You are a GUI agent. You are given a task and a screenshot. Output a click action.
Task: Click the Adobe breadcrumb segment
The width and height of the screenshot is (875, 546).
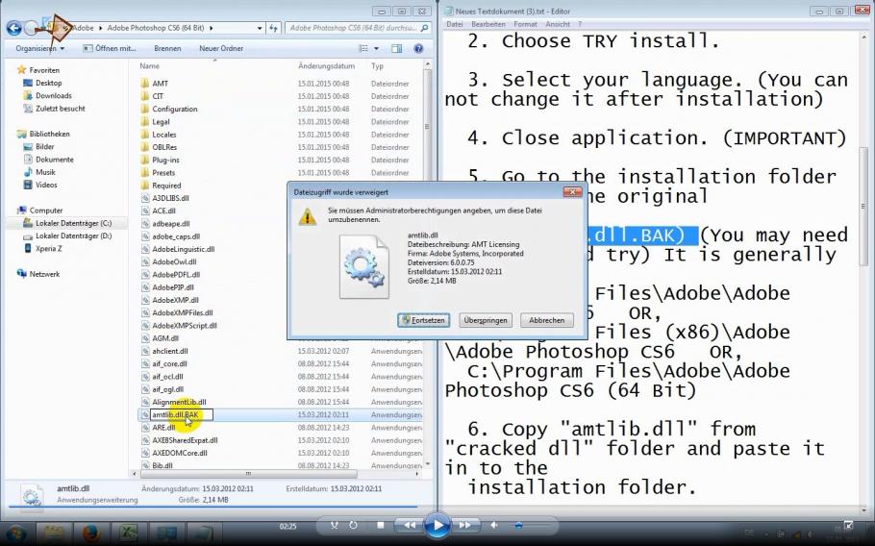coord(83,28)
